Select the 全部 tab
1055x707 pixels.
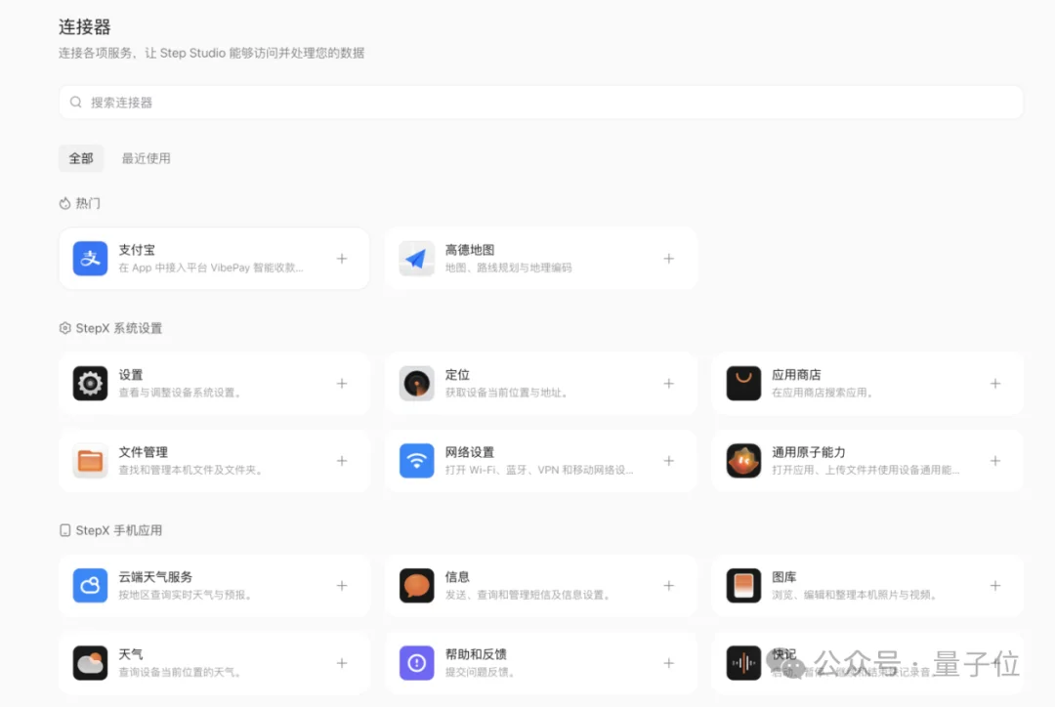(x=81, y=158)
